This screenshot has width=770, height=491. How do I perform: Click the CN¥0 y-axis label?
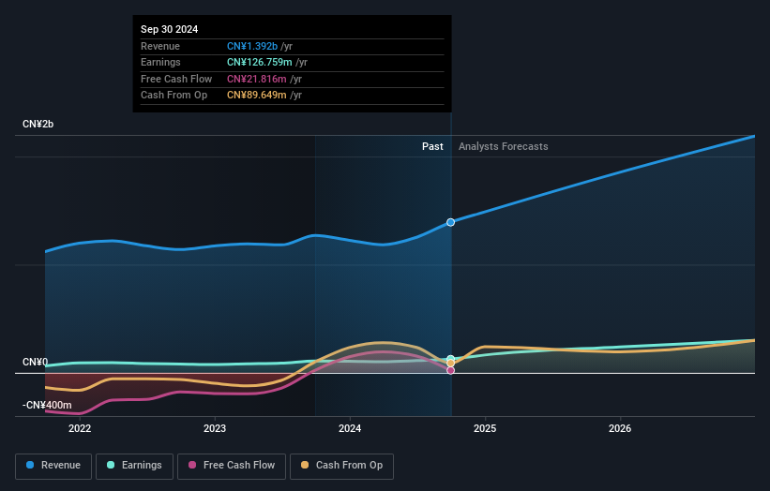(35, 362)
